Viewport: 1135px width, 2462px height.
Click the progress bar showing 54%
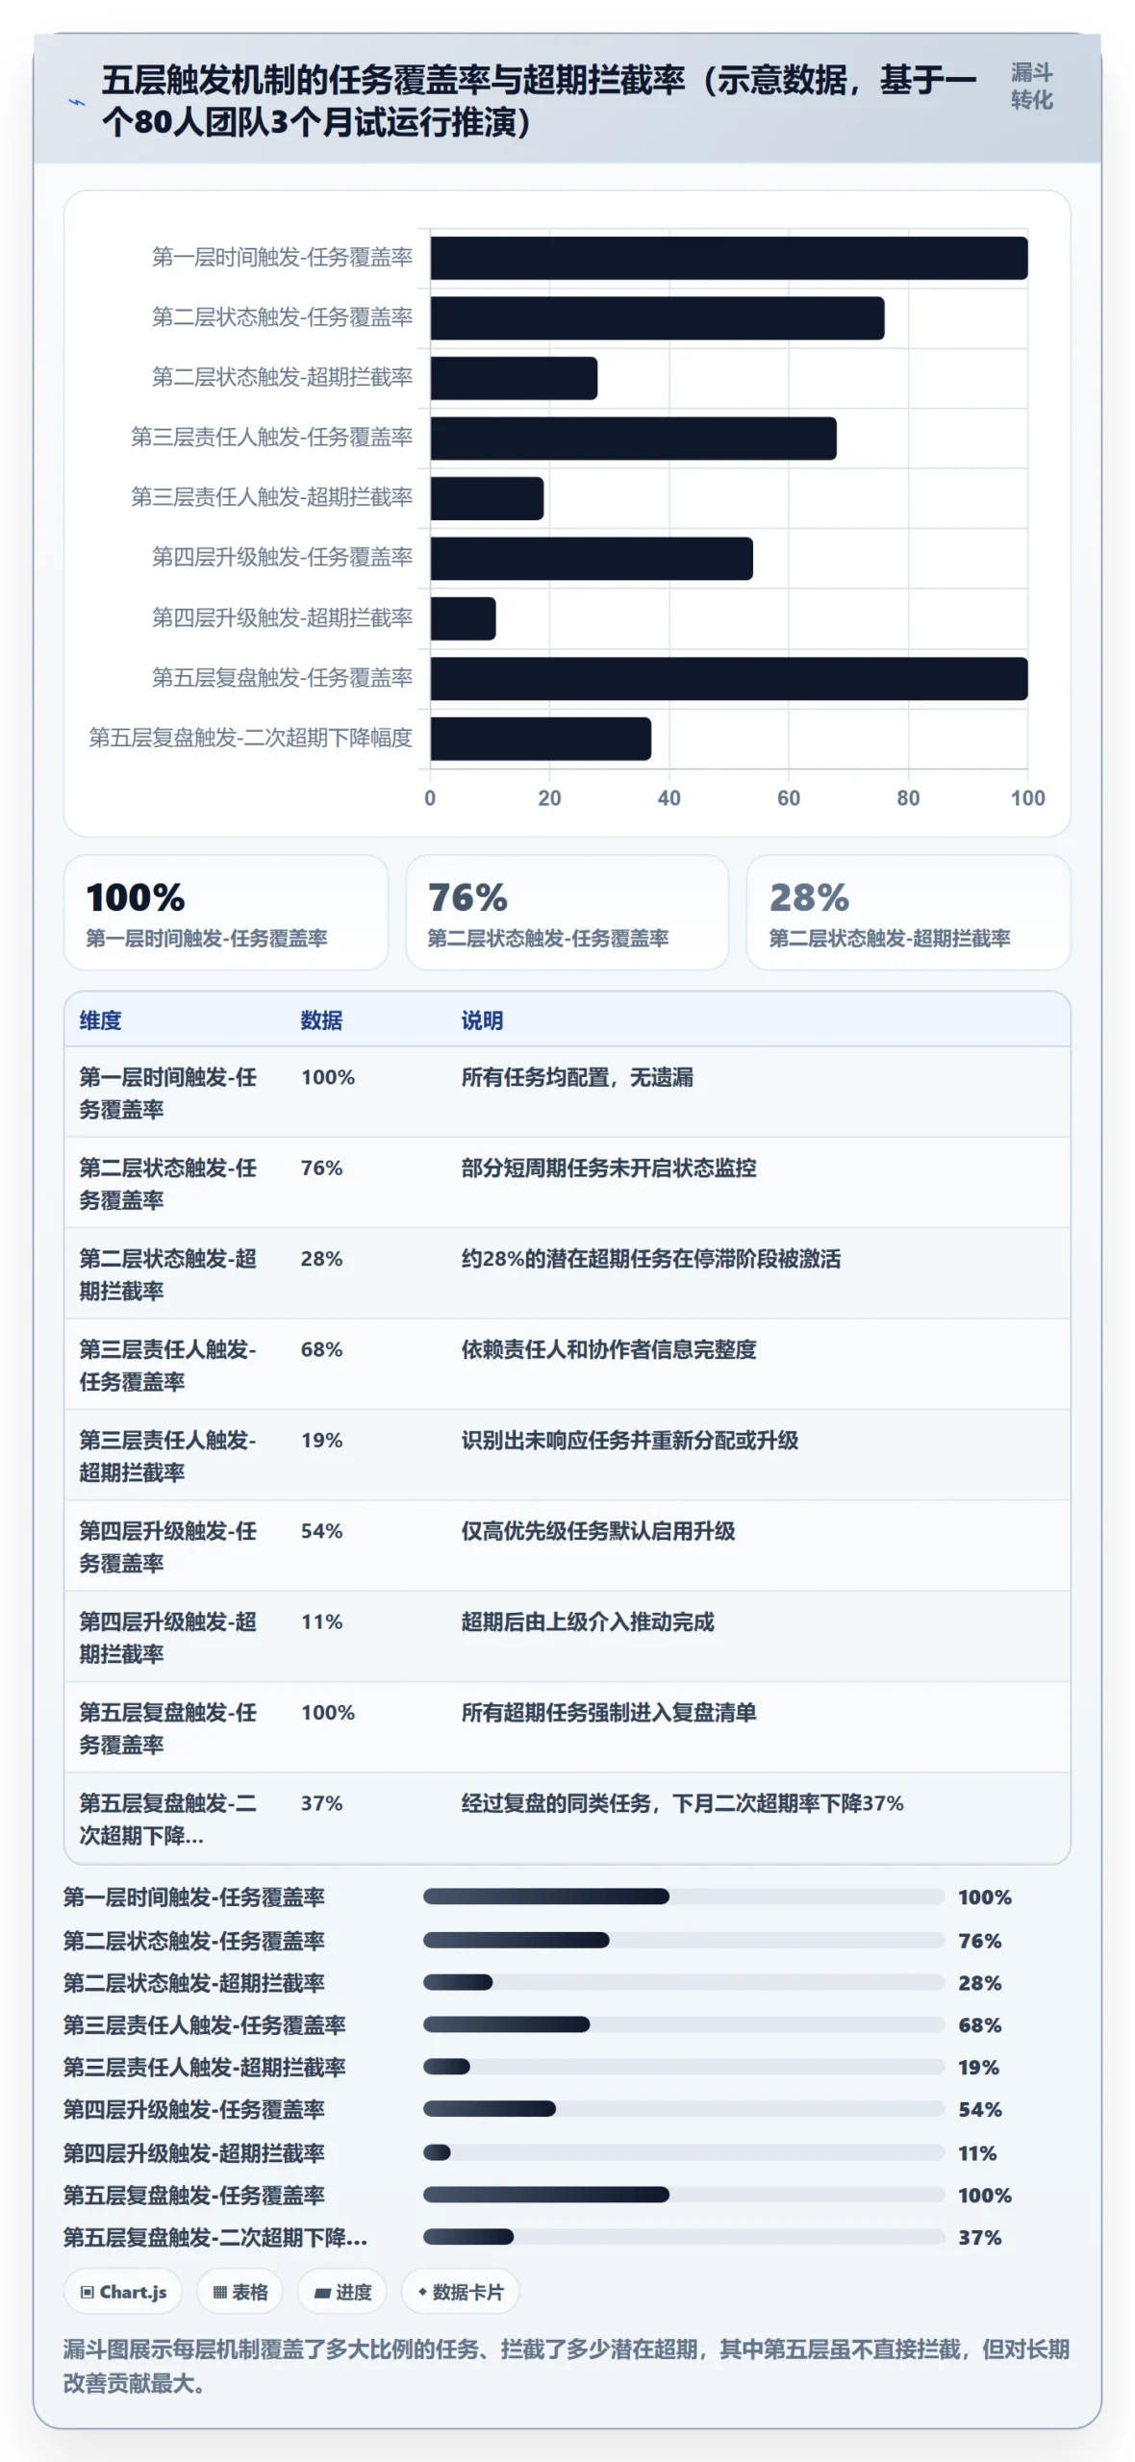684,2109
